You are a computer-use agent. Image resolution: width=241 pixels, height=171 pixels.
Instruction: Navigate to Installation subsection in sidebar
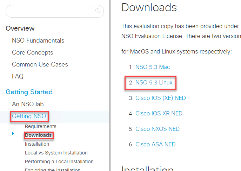pyautogui.click(x=37, y=144)
